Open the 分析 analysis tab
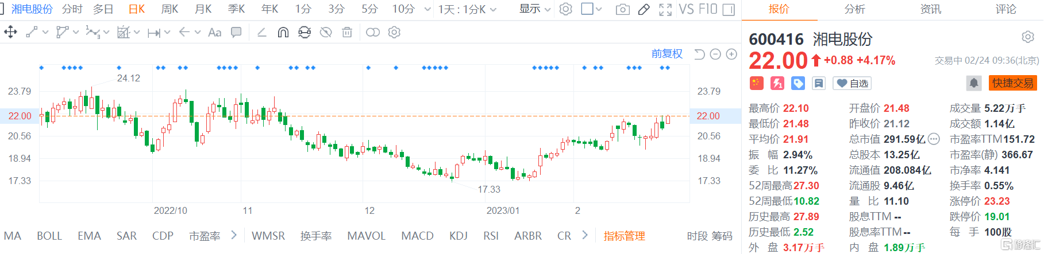1044x254 pixels. (854, 9)
